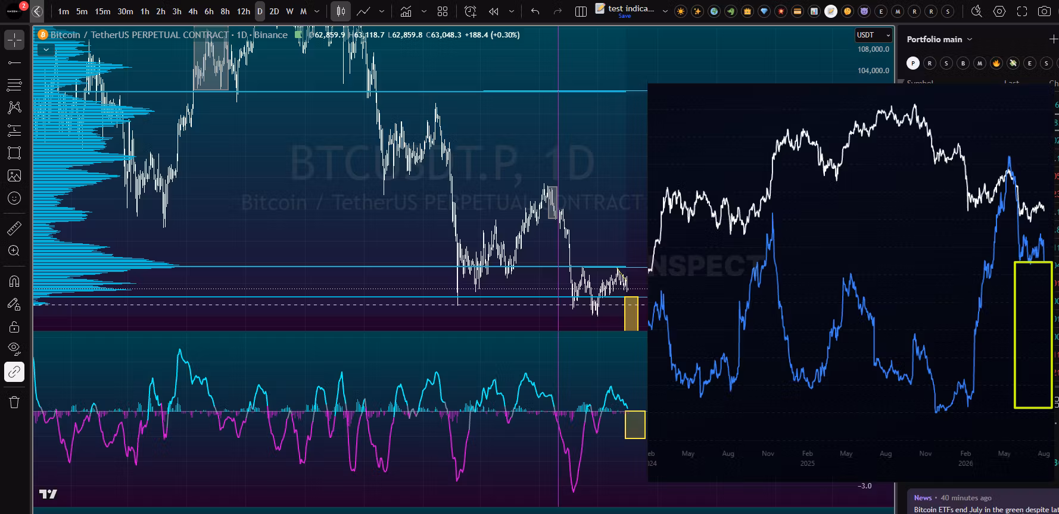Select the W weekly timeframe
Screen dimensions: 1059x514
click(x=289, y=11)
